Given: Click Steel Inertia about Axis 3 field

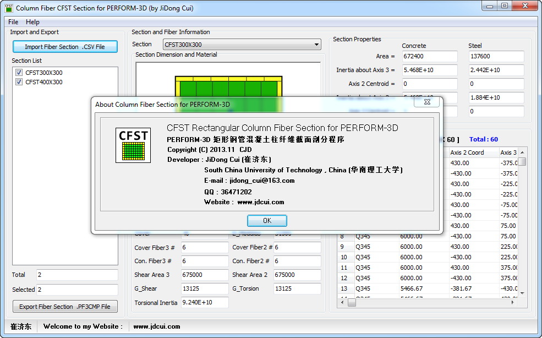Looking at the screenshot, I should [x=496, y=70].
